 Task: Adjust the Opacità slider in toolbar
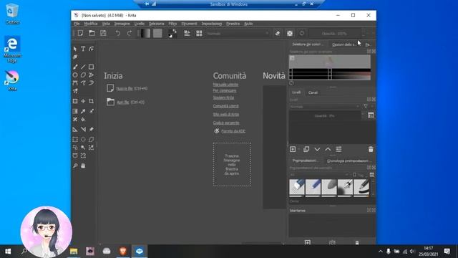point(334,34)
